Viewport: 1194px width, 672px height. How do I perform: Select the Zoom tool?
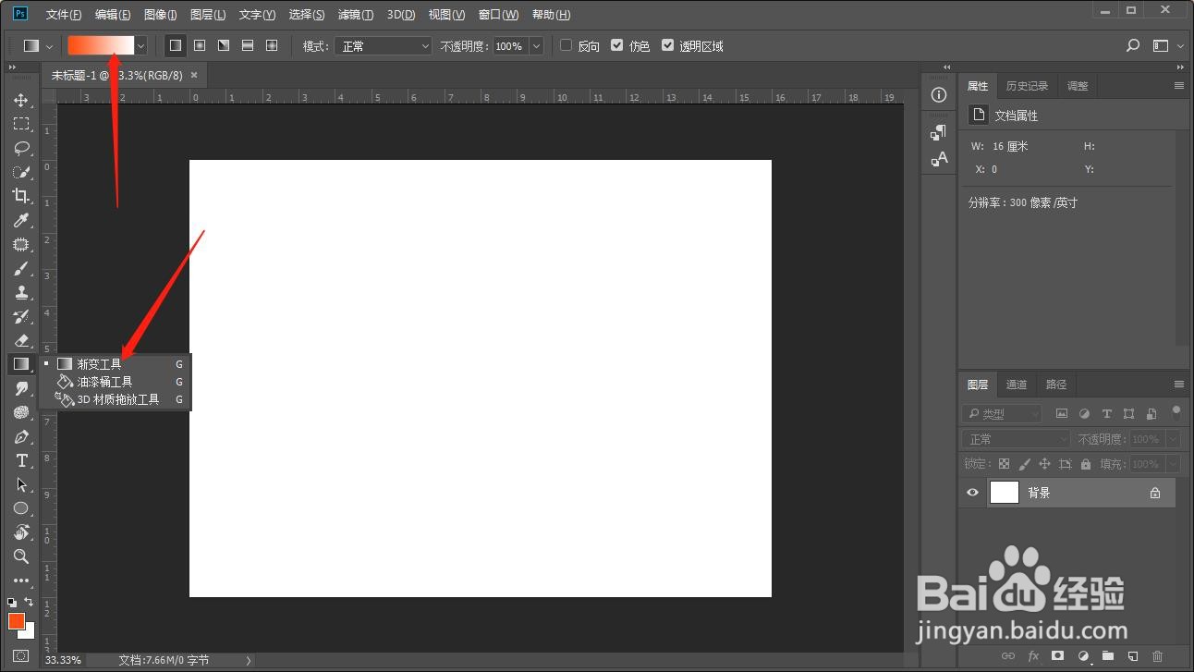[x=21, y=556]
